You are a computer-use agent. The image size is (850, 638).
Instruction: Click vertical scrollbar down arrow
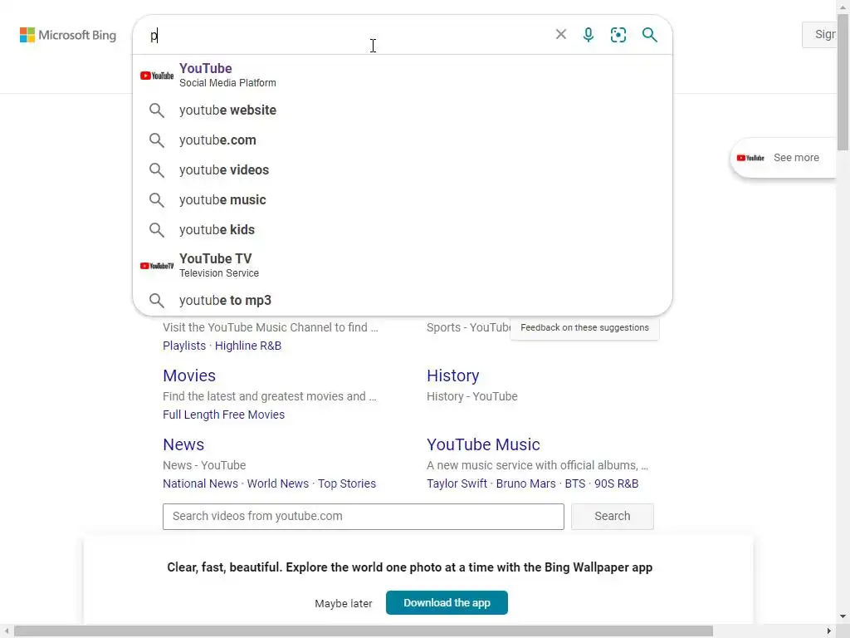pyautogui.click(x=843, y=616)
